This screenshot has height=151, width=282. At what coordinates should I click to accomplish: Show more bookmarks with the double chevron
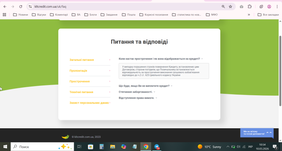pos(249,15)
